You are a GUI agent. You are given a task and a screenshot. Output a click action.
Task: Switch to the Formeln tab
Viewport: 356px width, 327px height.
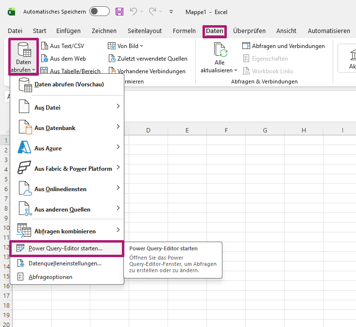coord(184,31)
